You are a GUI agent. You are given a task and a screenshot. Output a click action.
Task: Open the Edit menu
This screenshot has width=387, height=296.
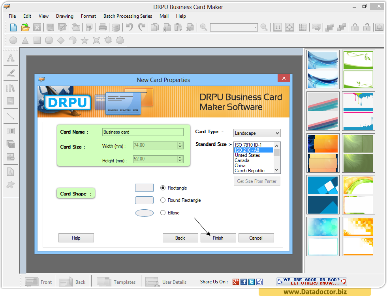27,16
